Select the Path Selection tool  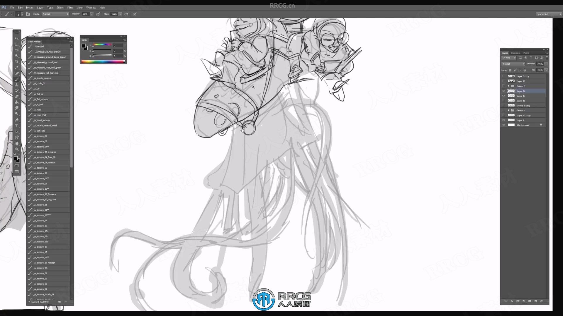pyautogui.click(x=17, y=132)
